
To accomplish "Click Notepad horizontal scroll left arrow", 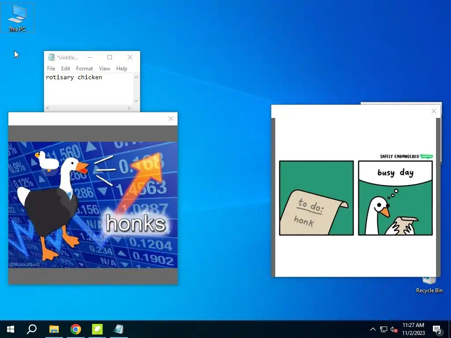I will tap(48, 108).
